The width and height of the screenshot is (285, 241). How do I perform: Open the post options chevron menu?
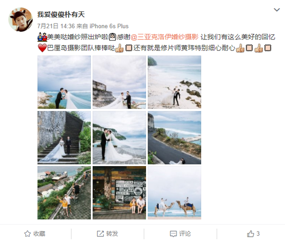pyautogui.click(x=277, y=10)
